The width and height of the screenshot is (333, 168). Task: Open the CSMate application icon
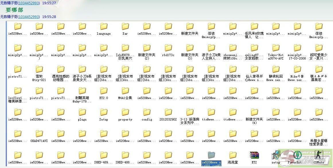pyautogui.click(x=319, y=155)
